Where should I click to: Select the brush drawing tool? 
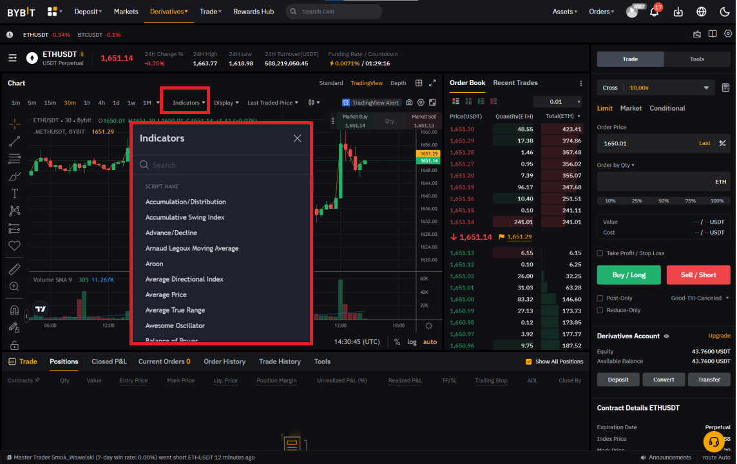[x=15, y=177]
